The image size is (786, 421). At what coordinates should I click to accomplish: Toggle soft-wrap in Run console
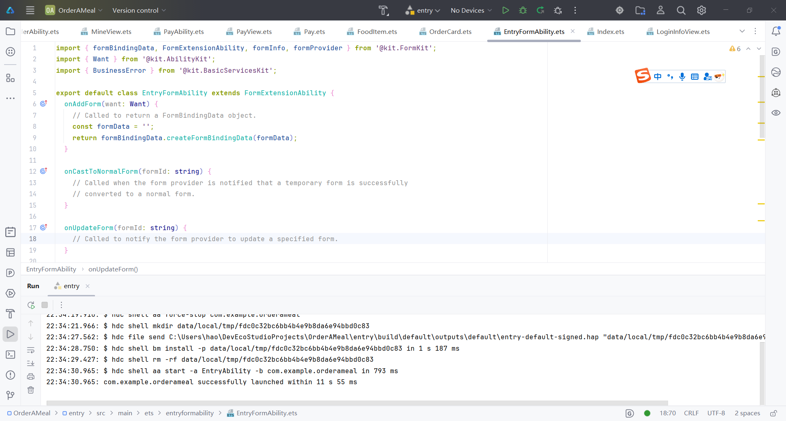tap(31, 350)
